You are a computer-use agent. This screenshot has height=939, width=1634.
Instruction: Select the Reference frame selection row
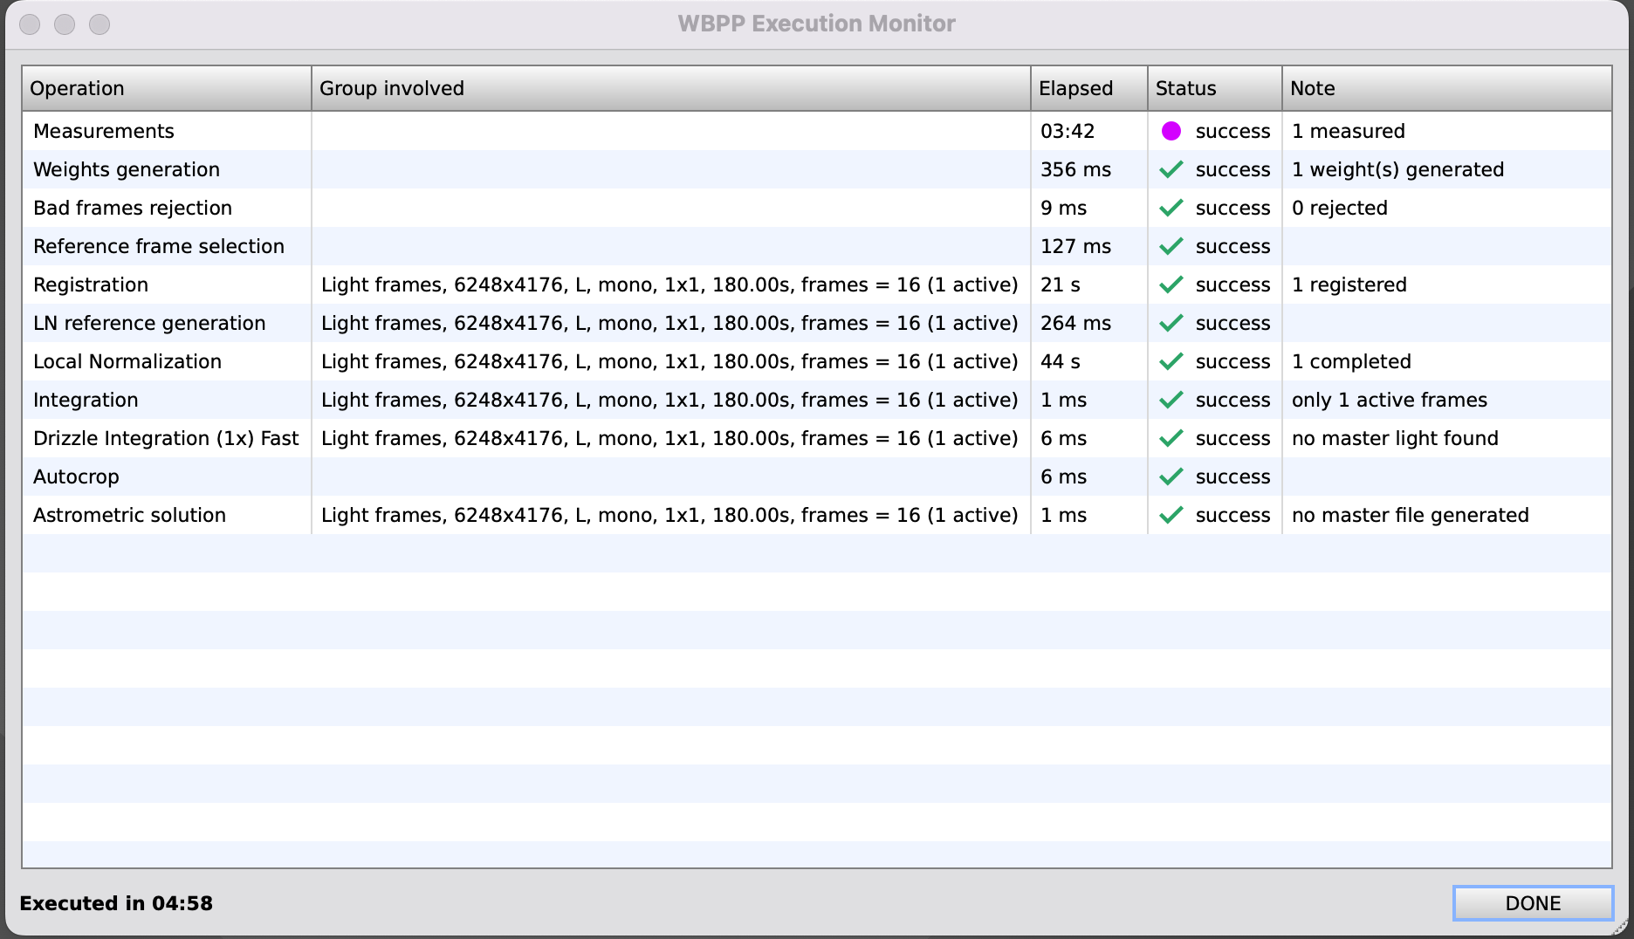tap(159, 246)
